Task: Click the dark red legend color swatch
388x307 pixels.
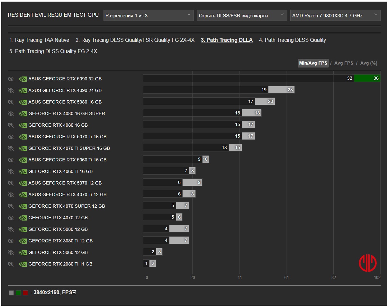Action: point(25,293)
